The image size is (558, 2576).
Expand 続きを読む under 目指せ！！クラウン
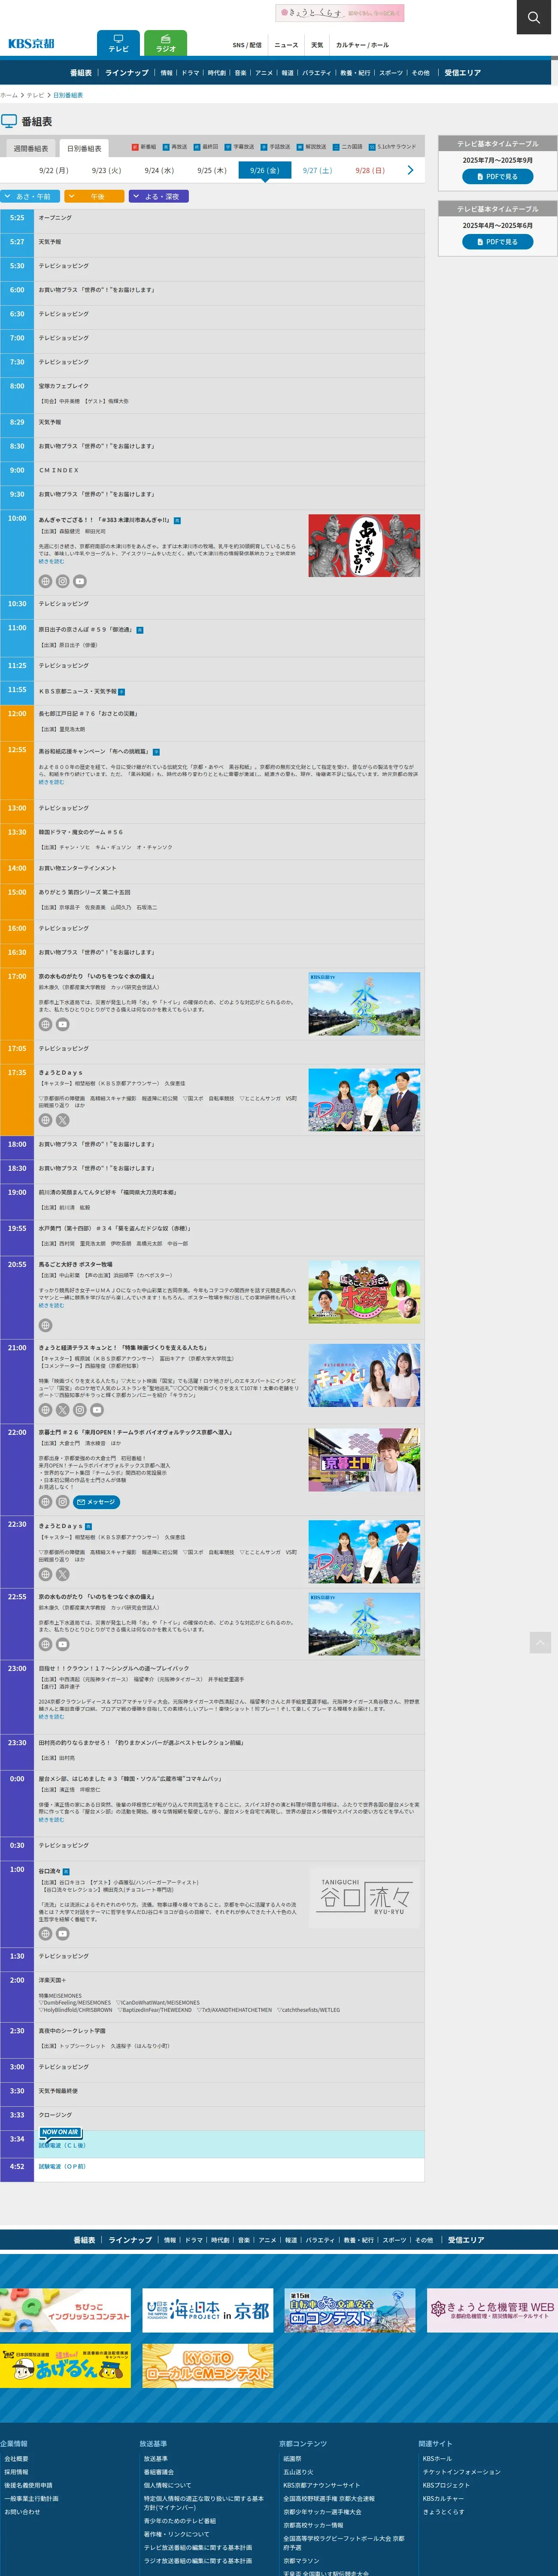click(51, 1717)
